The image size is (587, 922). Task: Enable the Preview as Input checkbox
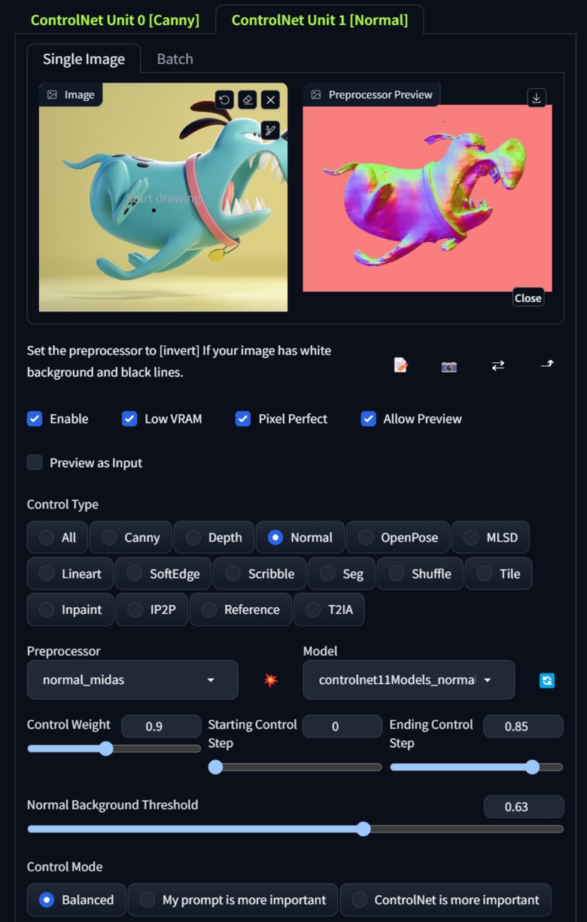(35, 463)
